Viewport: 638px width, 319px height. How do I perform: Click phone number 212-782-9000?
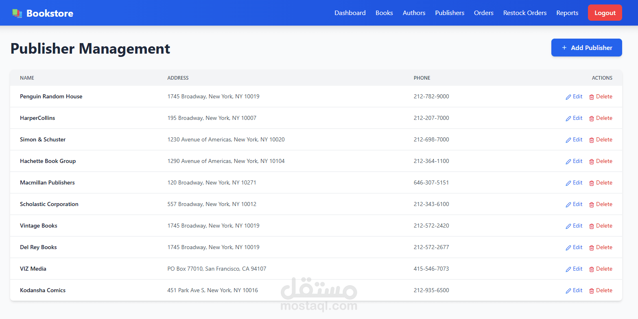(x=431, y=96)
